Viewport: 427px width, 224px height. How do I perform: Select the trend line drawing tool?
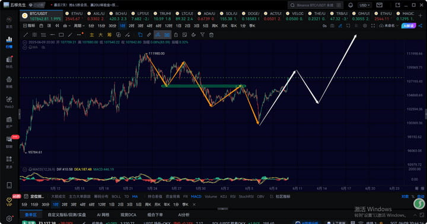click(26, 35)
